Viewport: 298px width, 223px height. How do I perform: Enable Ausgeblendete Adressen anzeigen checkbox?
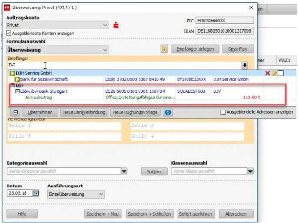click(x=223, y=112)
